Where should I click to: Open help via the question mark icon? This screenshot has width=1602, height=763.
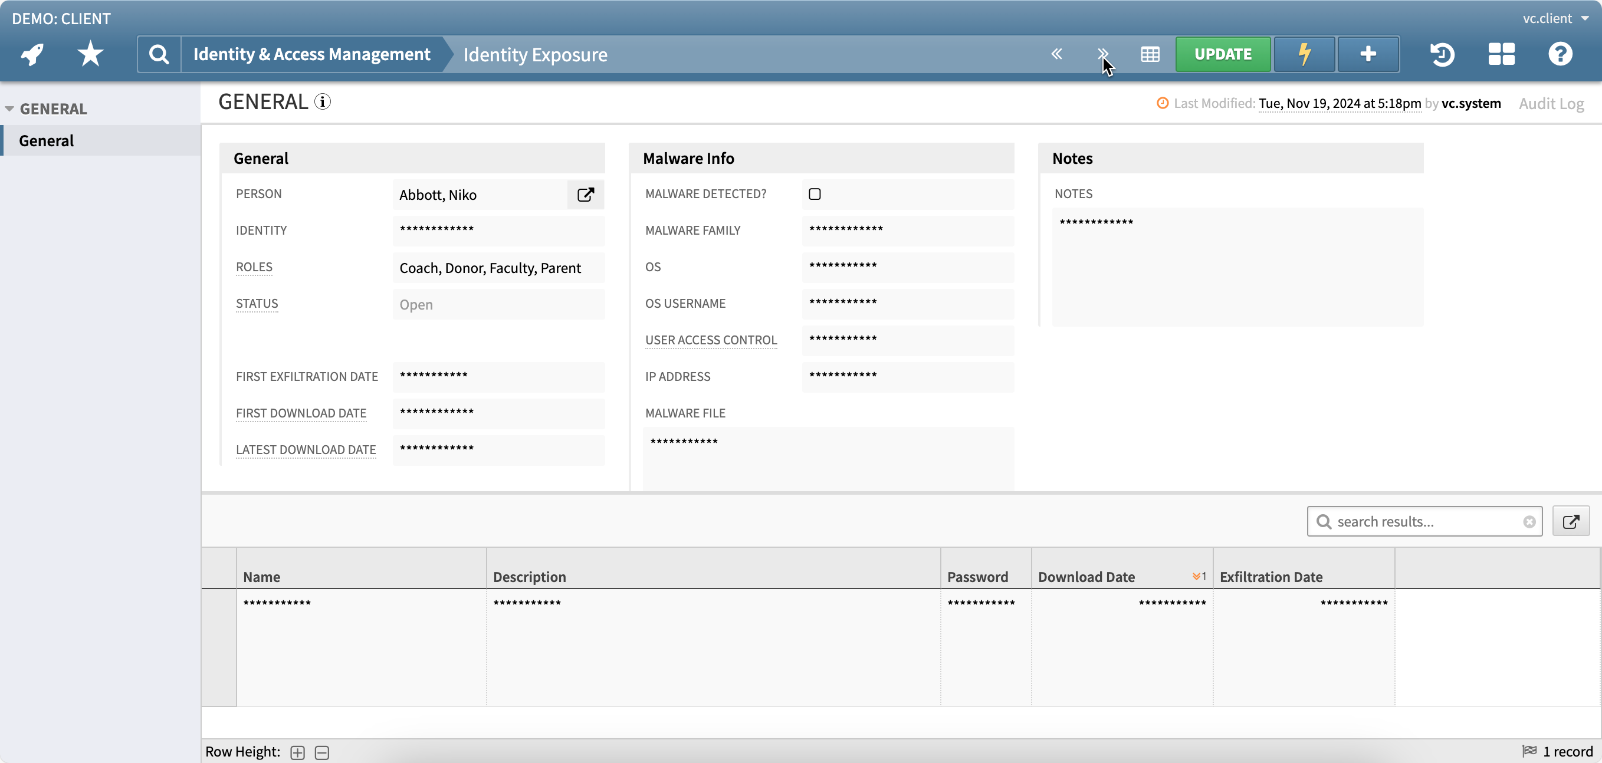click(x=1560, y=54)
